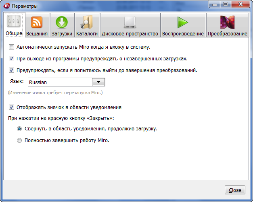
Task: Click the note about restarting Miro after language change
Action: click(x=55, y=93)
